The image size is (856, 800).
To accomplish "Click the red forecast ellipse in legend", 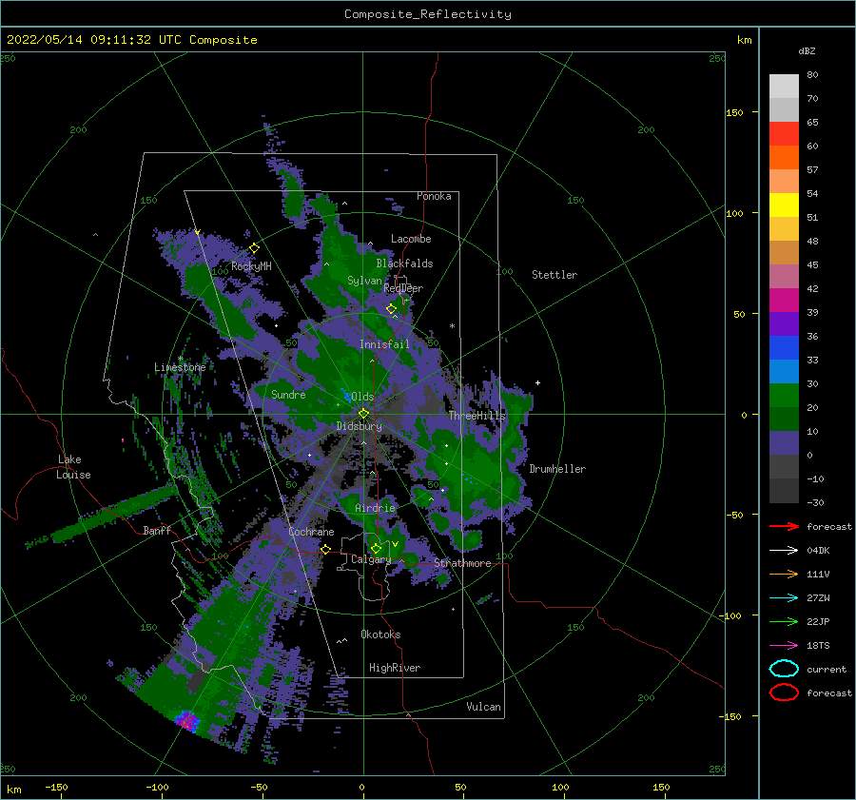I will [x=784, y=693].
